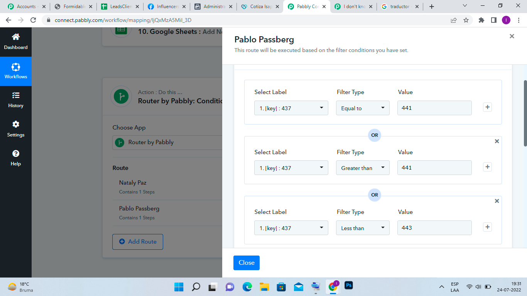Add condition next to the Less than filter
Image resolution: width=527 pixels, height=296 pixels.
coord(488,227)
